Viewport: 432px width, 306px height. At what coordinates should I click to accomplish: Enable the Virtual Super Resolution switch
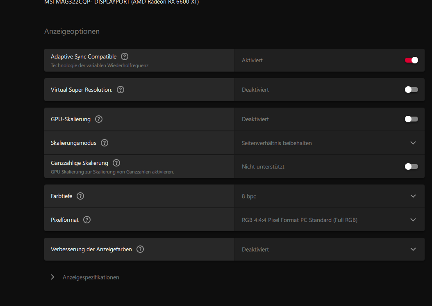(x=411, y=90)
